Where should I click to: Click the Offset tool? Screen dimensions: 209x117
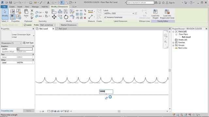click(x=60, y=11)
